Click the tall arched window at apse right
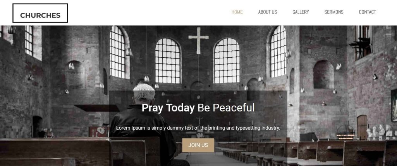This screenshot has height=166, width=397. point(278,51)
